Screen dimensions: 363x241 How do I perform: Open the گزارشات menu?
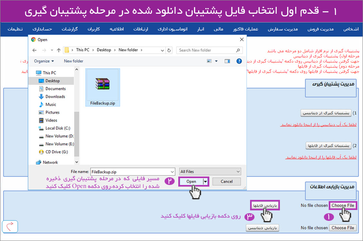70,29
